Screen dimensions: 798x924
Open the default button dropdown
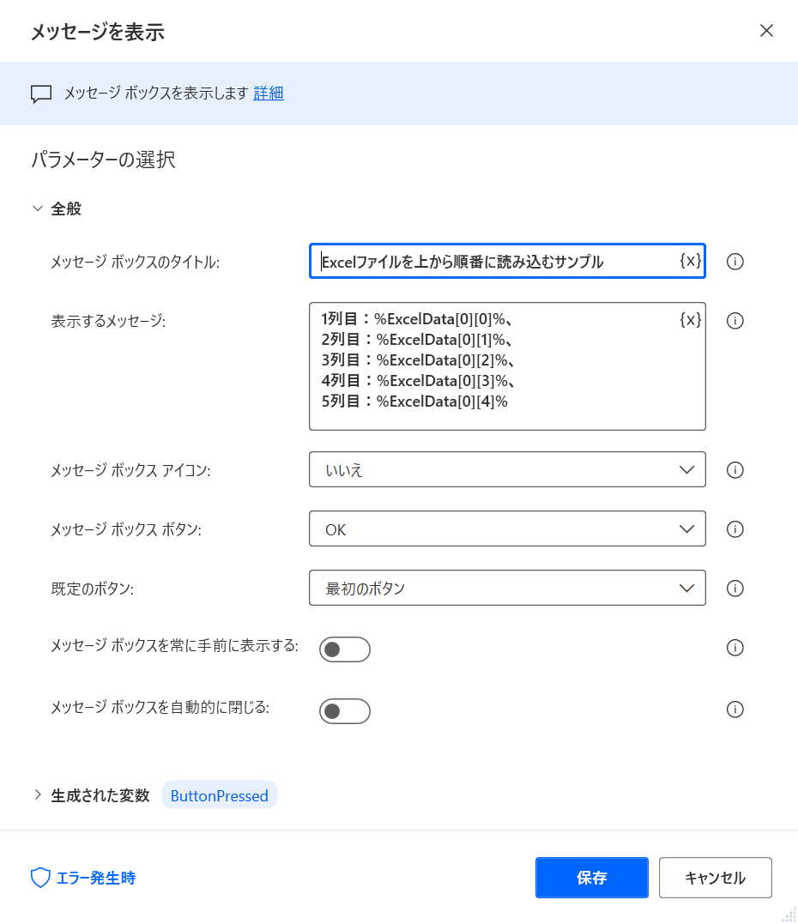tap(507, 588)
